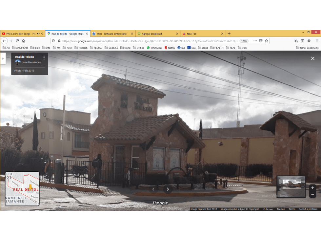Mute the Phil Collins tab audio
The height and width of the screenshot is (241, 321).
pos(38,33)
